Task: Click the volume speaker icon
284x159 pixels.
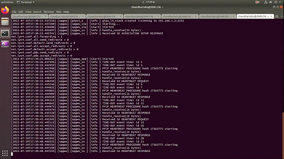Action: click(271, 2)
